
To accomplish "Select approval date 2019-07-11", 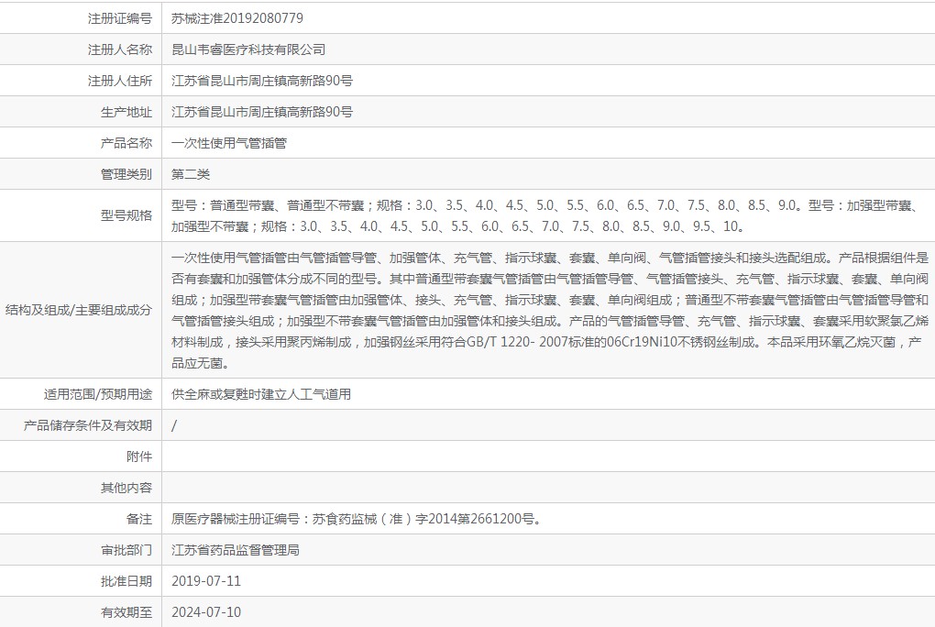I will [206, 581].
